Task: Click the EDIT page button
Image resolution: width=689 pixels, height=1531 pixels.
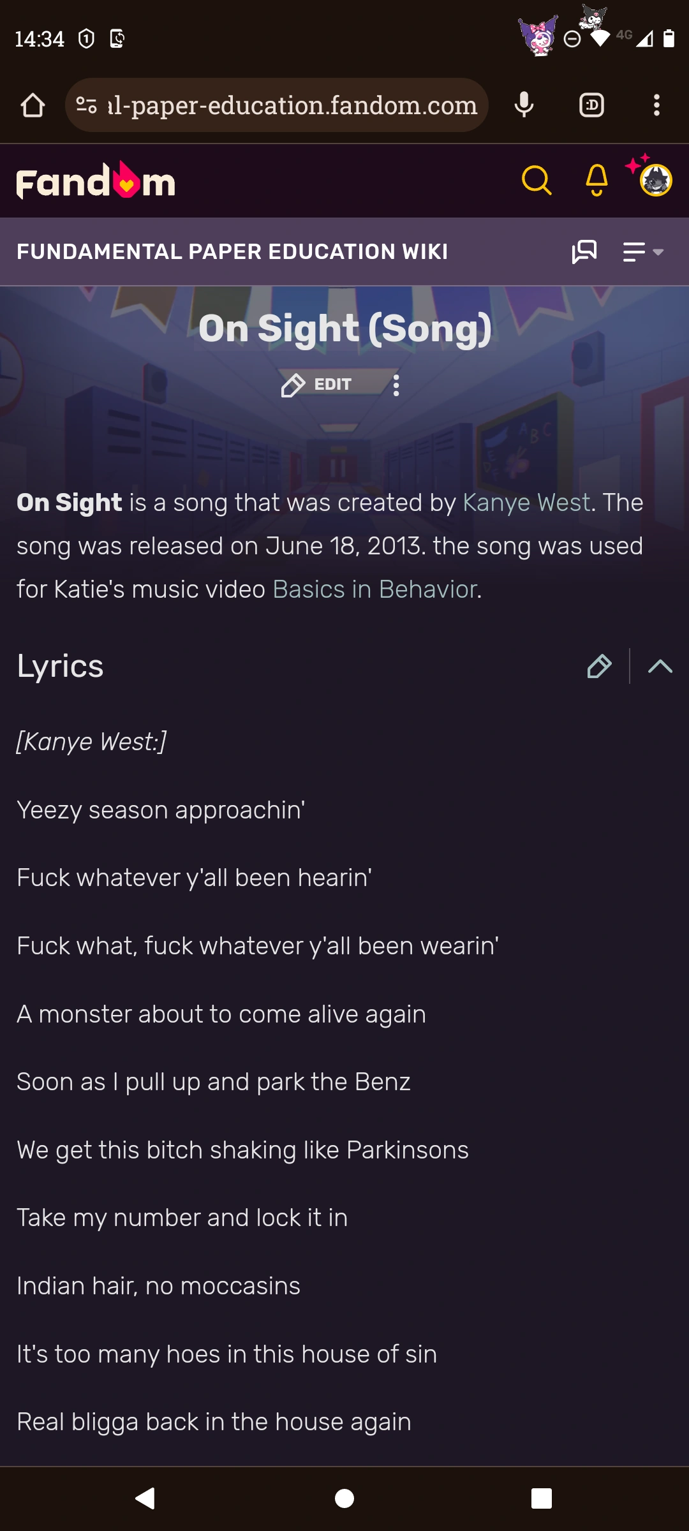Action: 317,385
